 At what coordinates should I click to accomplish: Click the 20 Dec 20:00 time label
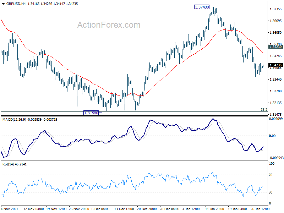[147, 209]
